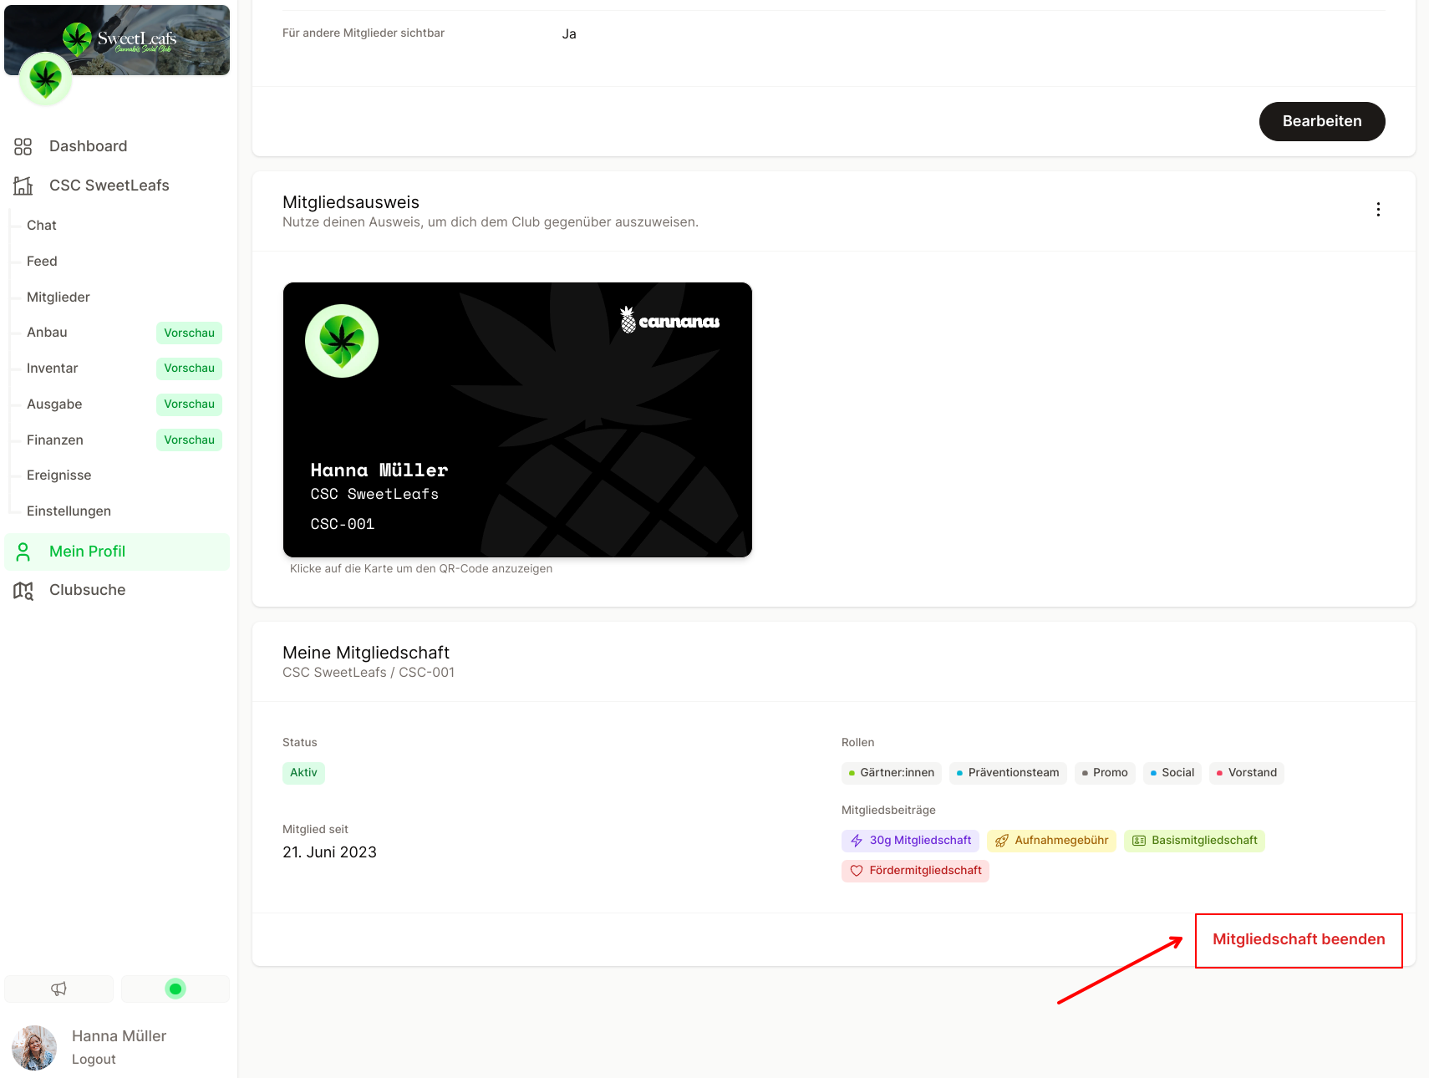Toggle the green online status indicator

coord(175,989)
